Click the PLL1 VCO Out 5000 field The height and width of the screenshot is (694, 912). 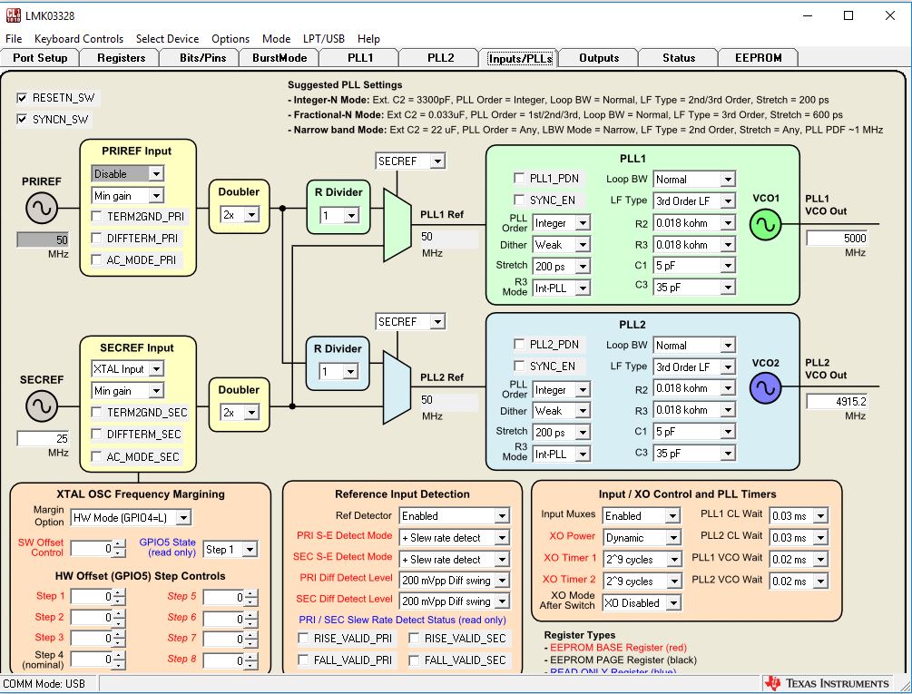point(837,238)
